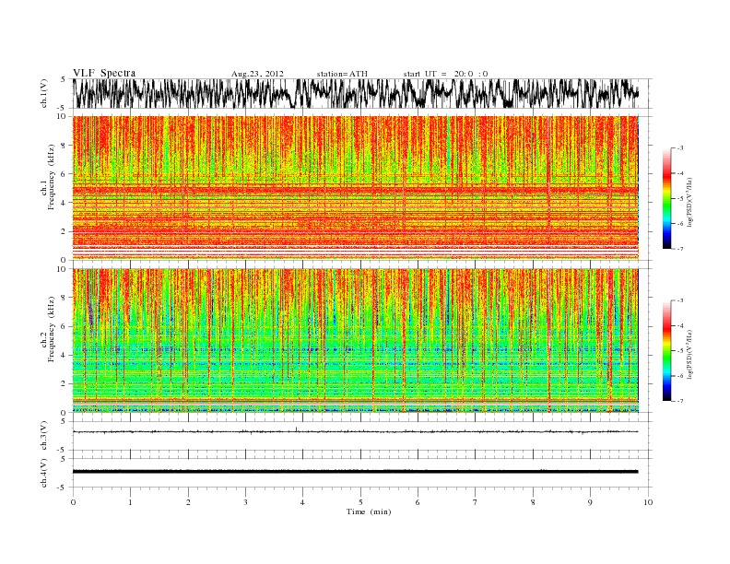The width and height of the screenshot is (730, 564).
Task: Click inside the ch.1 spectrogram panel
Action: click(355, 188)
